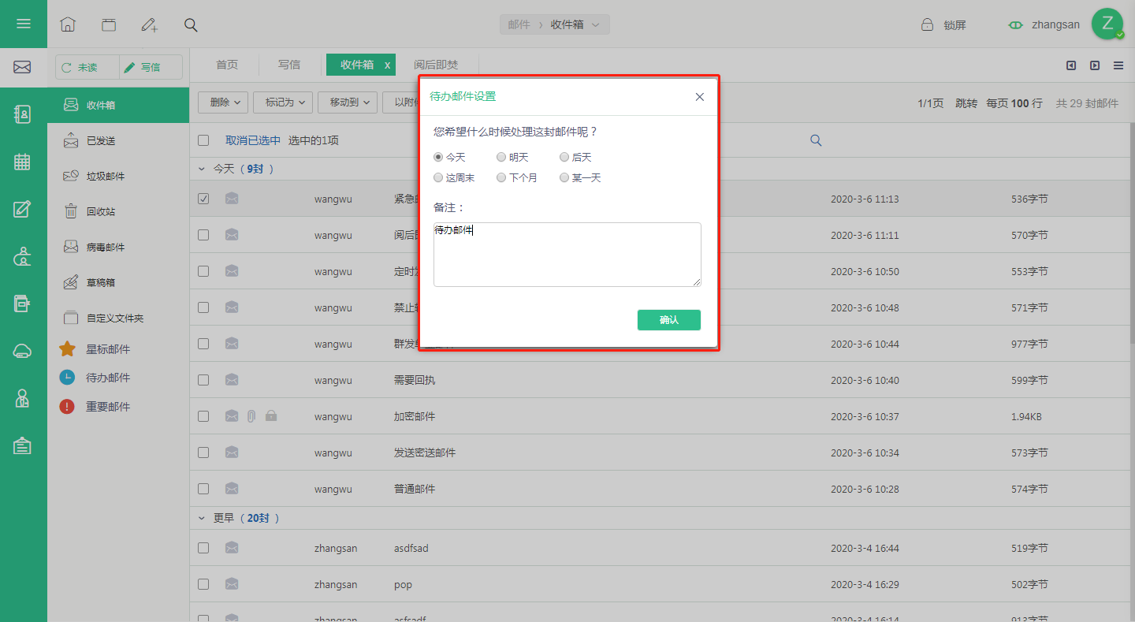Viewport: 1135px width, 622px height.
Task: Open the 移动到 dropdown
Action: pos(348,102)
